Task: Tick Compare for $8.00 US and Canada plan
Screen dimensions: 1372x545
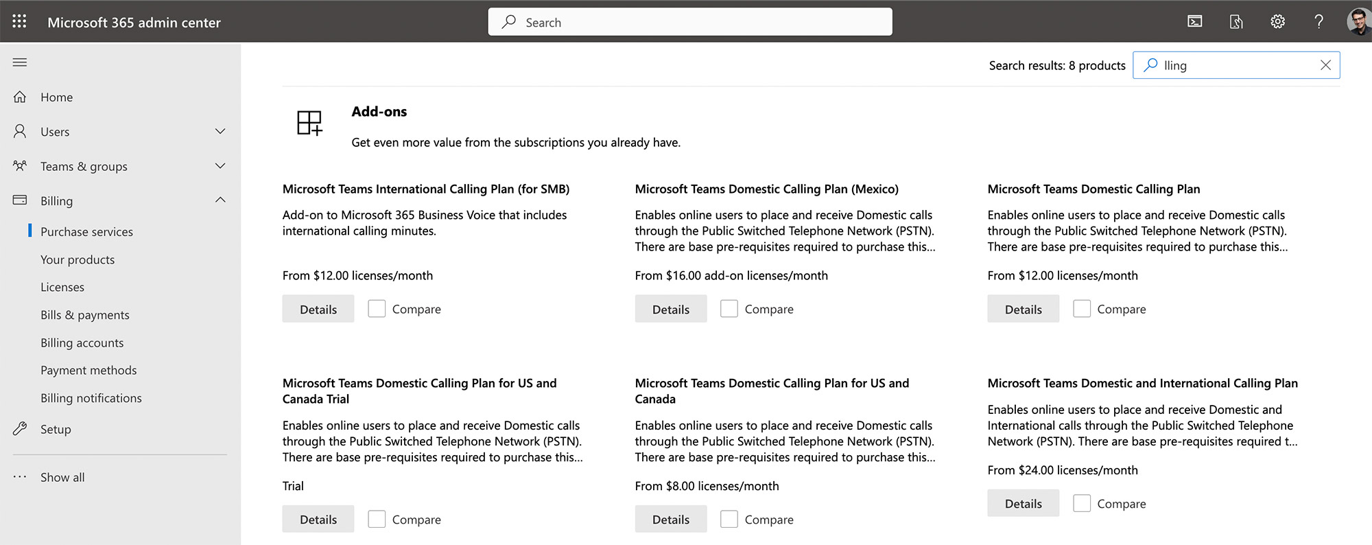Action: [x=729, y=519]
